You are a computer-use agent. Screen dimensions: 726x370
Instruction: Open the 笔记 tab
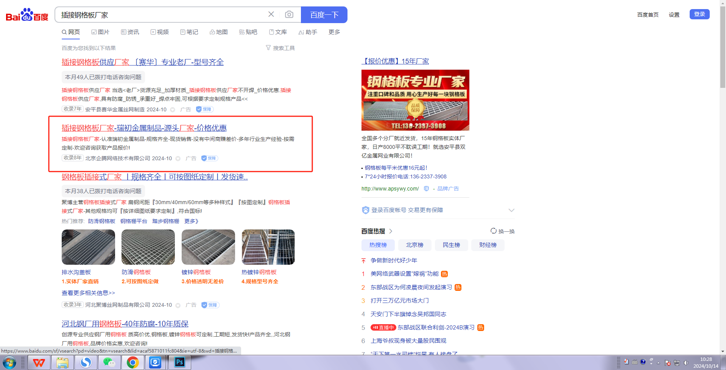coord(189,32)
